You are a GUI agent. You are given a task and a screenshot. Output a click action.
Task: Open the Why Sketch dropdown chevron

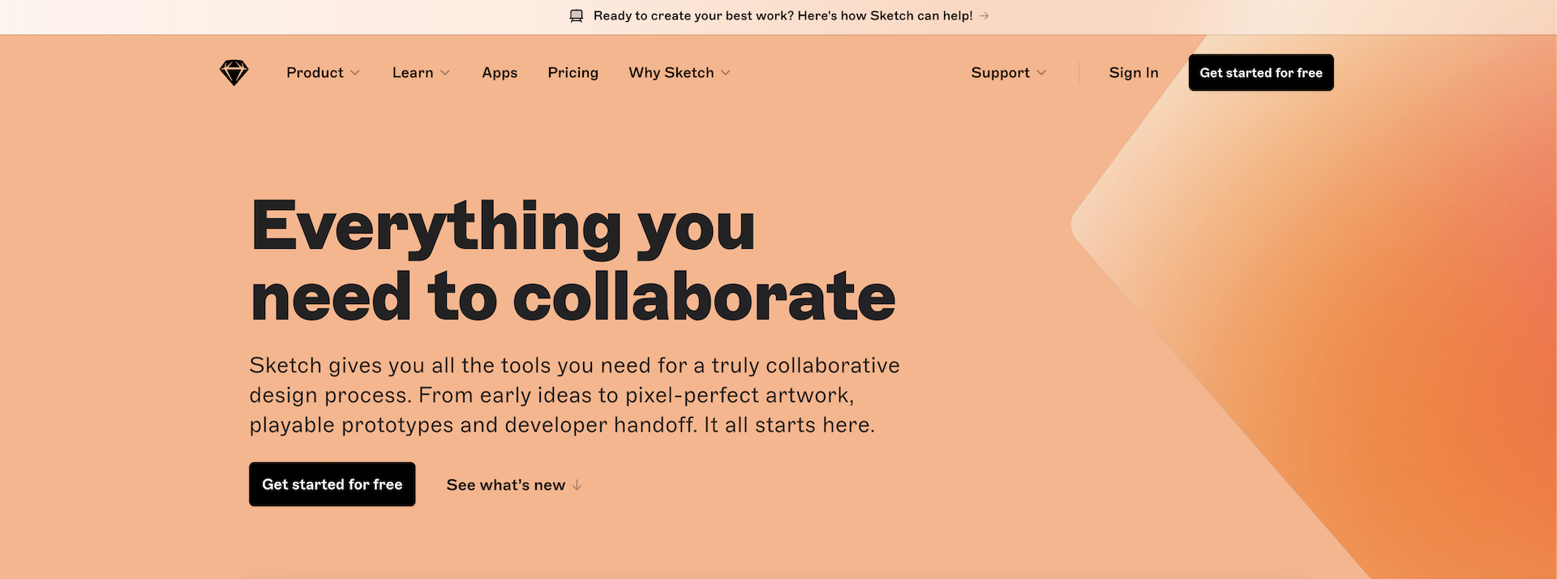[726, 73]
